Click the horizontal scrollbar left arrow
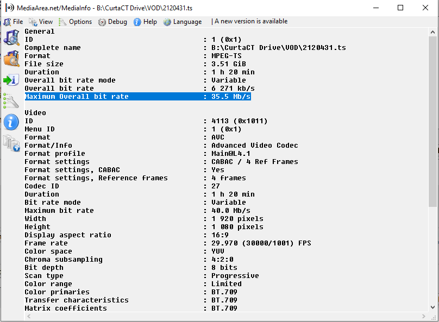 tap(29, 316)
